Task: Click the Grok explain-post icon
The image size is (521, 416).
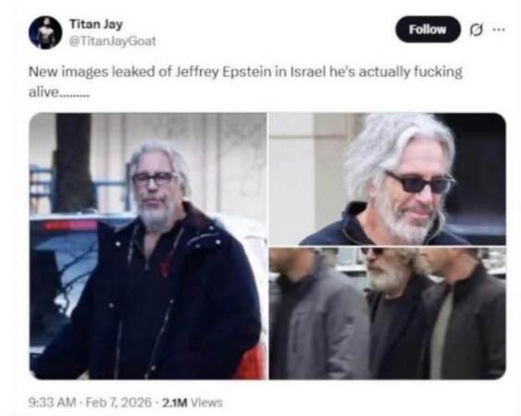Action: [476, 30]
